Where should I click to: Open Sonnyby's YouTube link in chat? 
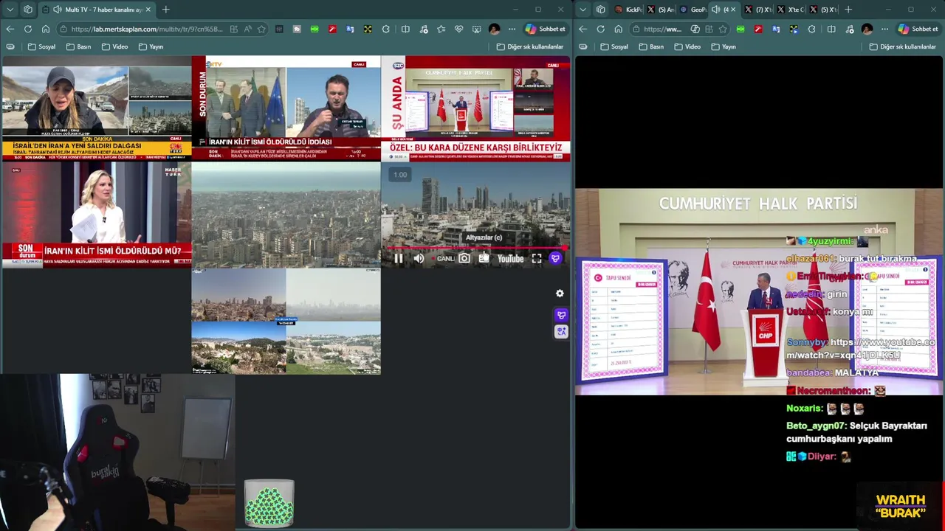861,349
